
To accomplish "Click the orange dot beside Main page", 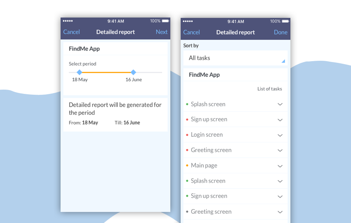I will pos(187,165).
